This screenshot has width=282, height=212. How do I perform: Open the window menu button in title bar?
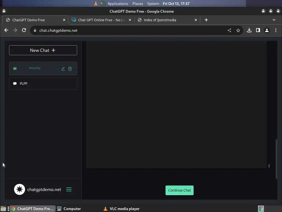[x=4, y=11]
